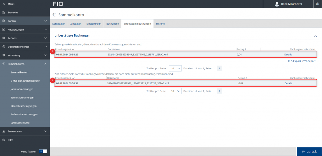Click the Bank Mitarbeiter user icon
322x156 pixels.
(x=277, y=4)
